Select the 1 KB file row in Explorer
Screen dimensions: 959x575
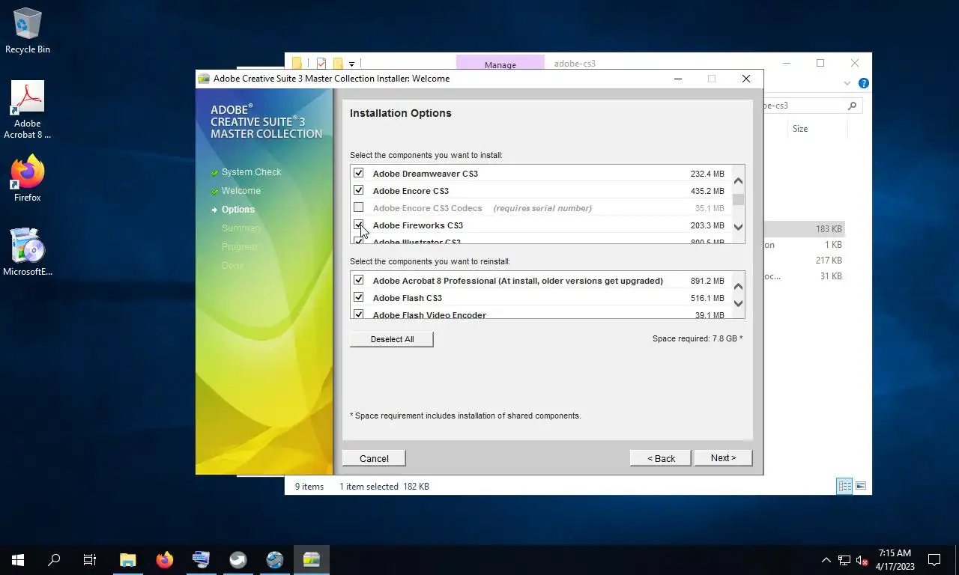(x=803, y=245)
